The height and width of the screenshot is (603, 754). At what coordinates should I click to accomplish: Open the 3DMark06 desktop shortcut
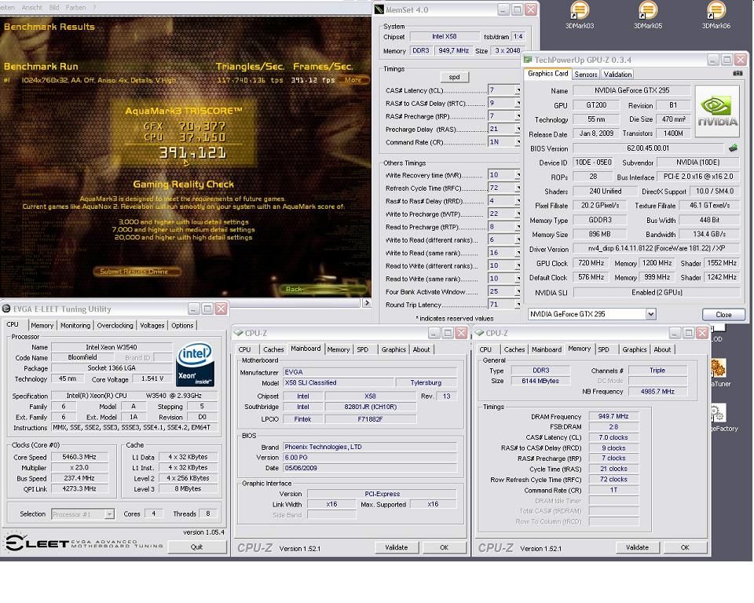pos(716,14)
